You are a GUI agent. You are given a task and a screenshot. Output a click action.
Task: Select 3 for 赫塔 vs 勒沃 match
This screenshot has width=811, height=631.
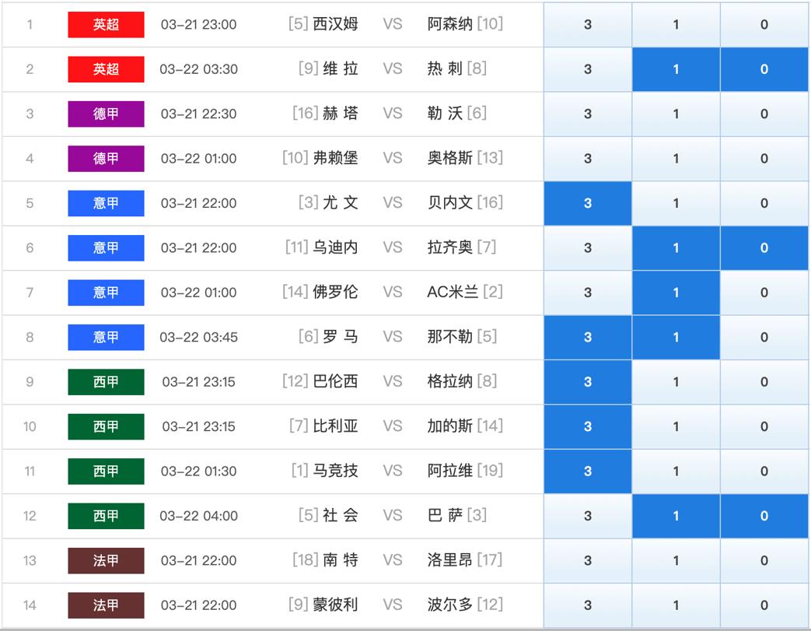click(x=588, y=114)
